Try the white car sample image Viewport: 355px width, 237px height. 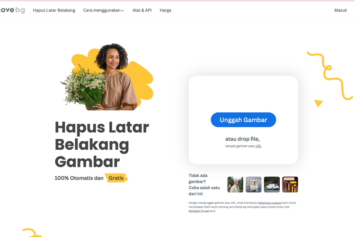coord(272,184)
